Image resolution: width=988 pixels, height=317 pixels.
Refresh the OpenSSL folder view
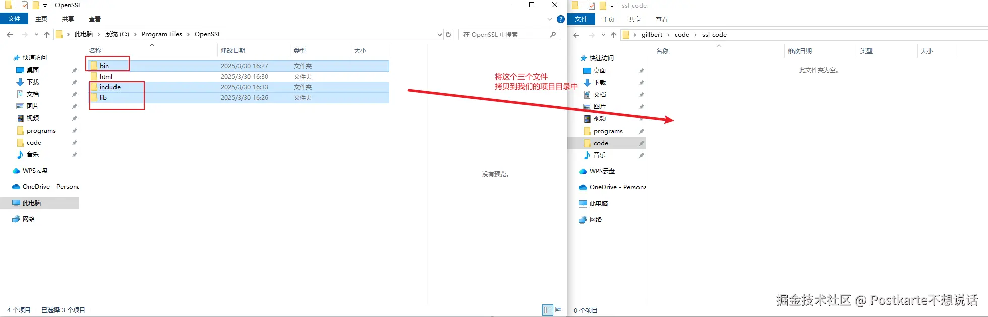click(x=448, y=35)
